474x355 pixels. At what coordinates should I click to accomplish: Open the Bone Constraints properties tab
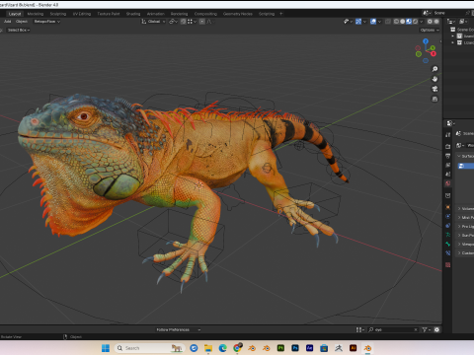pyautogui.click(x=448, y=253)
